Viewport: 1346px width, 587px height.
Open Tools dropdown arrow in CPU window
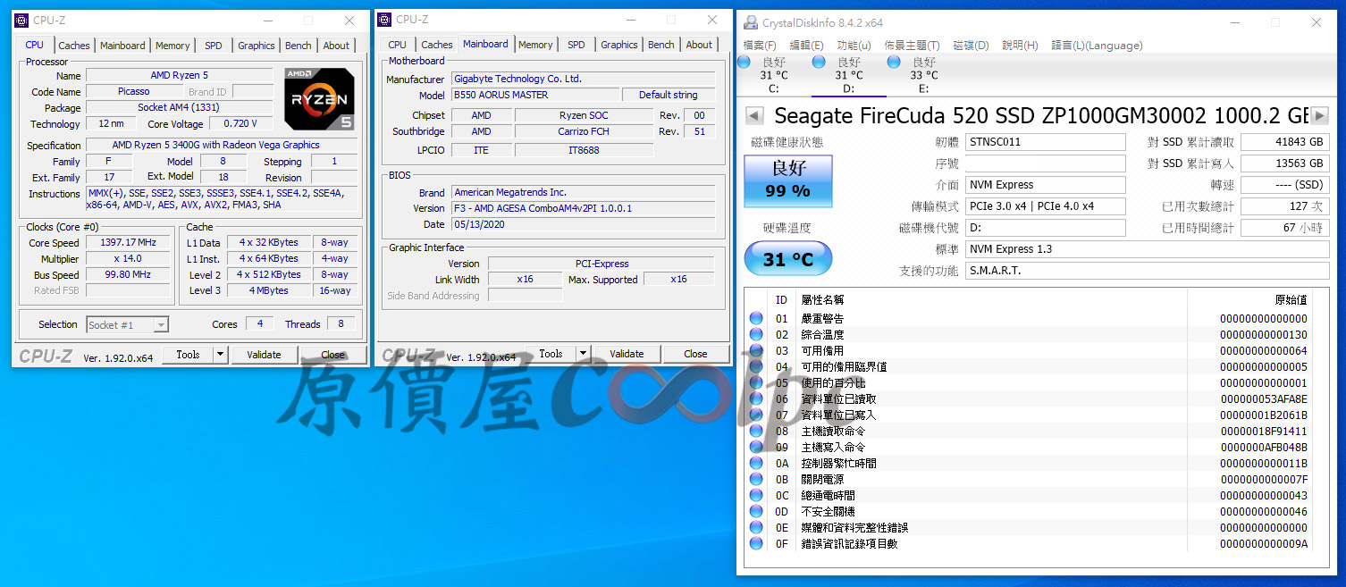pos(220,355)
